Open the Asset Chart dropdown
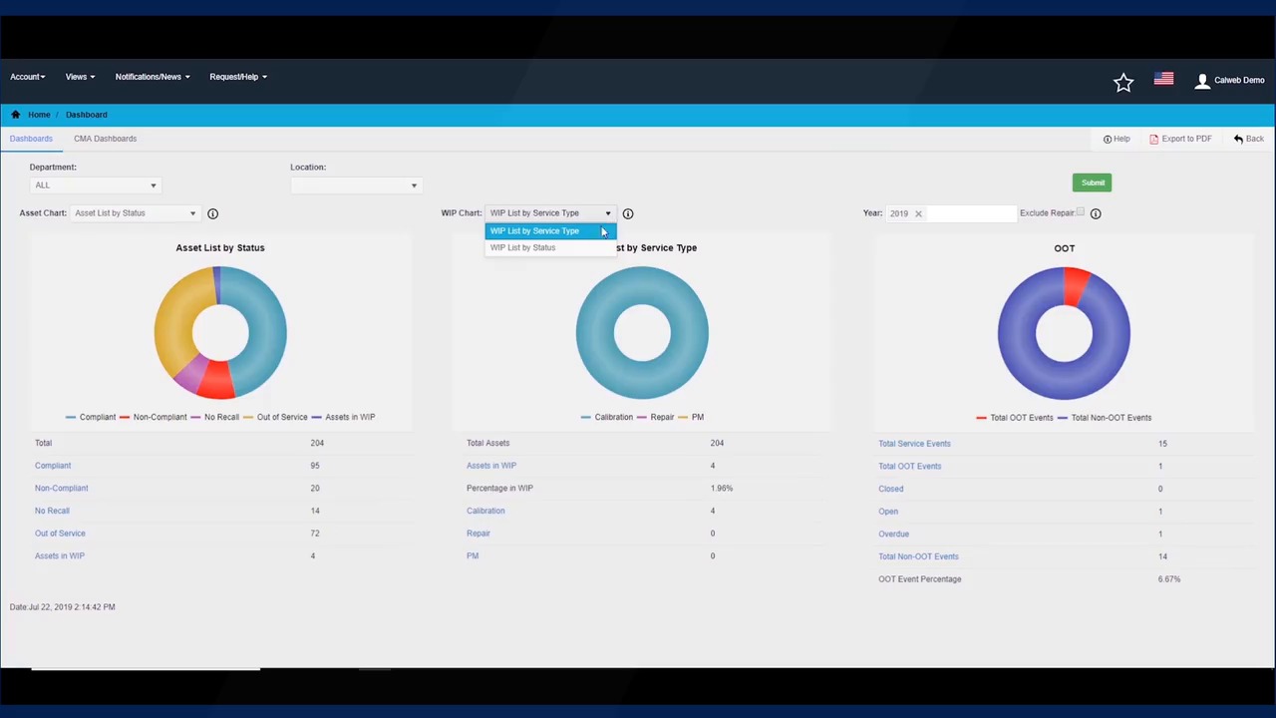Image resolution: width=1276 pixels, height=718 pixels. click(x=135, y=213)
